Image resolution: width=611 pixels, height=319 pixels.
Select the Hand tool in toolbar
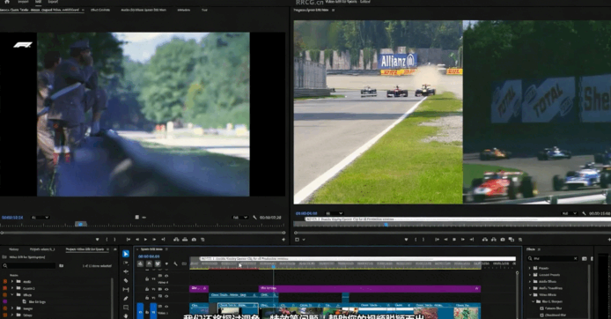tap(126, 315)
